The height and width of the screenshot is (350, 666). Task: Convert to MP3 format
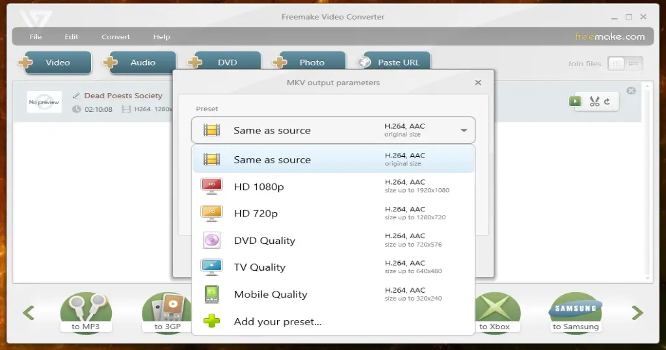pos(86,313)
